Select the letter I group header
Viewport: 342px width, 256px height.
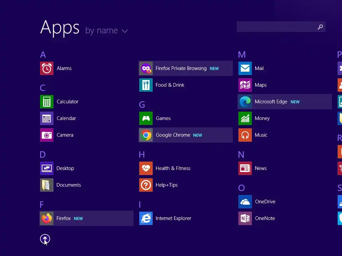[140, 205]
